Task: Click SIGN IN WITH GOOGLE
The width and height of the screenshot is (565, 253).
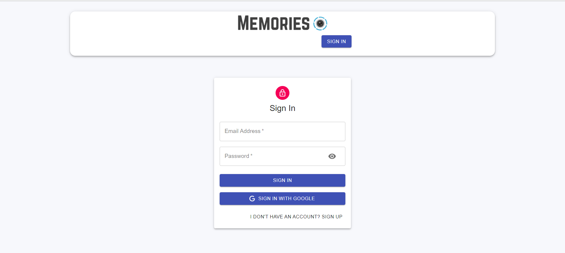Action: tap(282, 198)
